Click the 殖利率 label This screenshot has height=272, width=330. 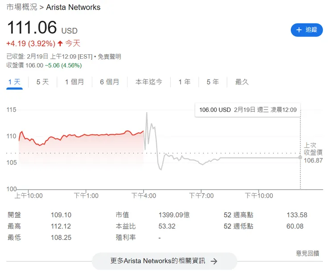pos(126,238)
